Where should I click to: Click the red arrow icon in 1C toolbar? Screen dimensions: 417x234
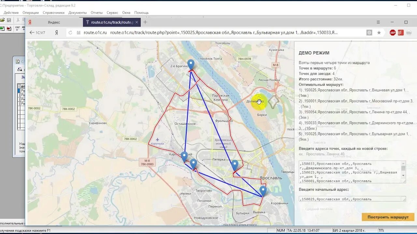tap(9, 29)
